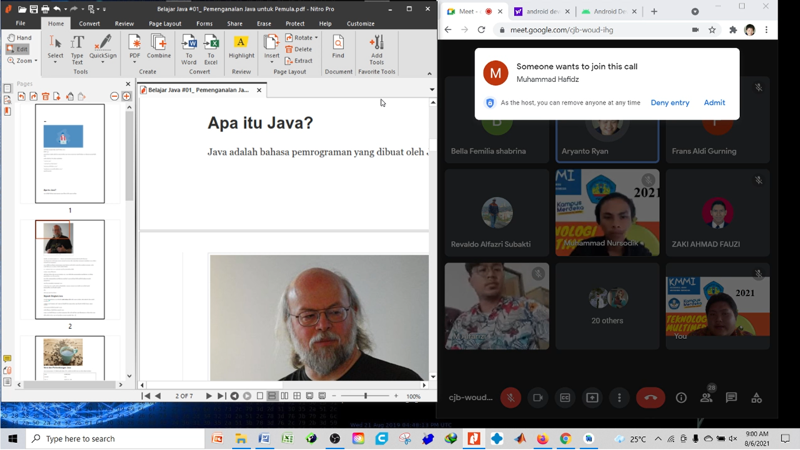Click the Find document icon
800x450 pixels.
point(338,47)
